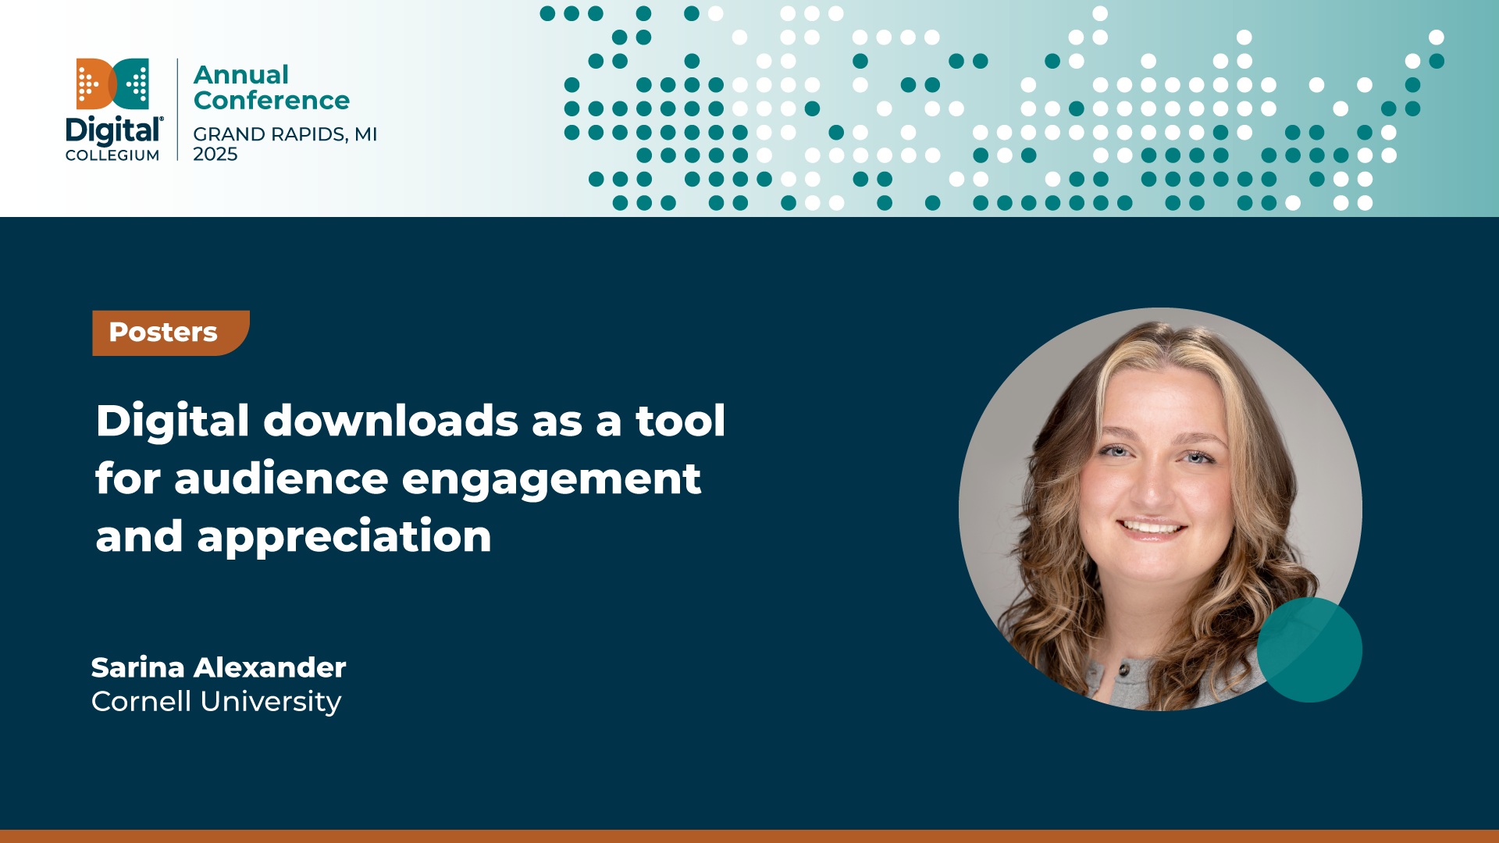Click the GRAND RAPIDS, MI label
The image size is (1499, 843).
(285, 134)
